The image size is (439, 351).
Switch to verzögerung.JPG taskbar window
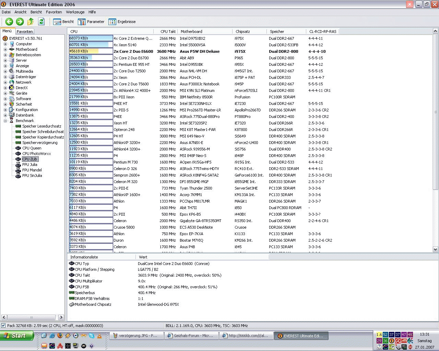tap(136, 336)
